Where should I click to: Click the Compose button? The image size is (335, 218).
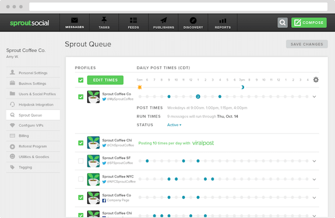click(x=309, y=23)
